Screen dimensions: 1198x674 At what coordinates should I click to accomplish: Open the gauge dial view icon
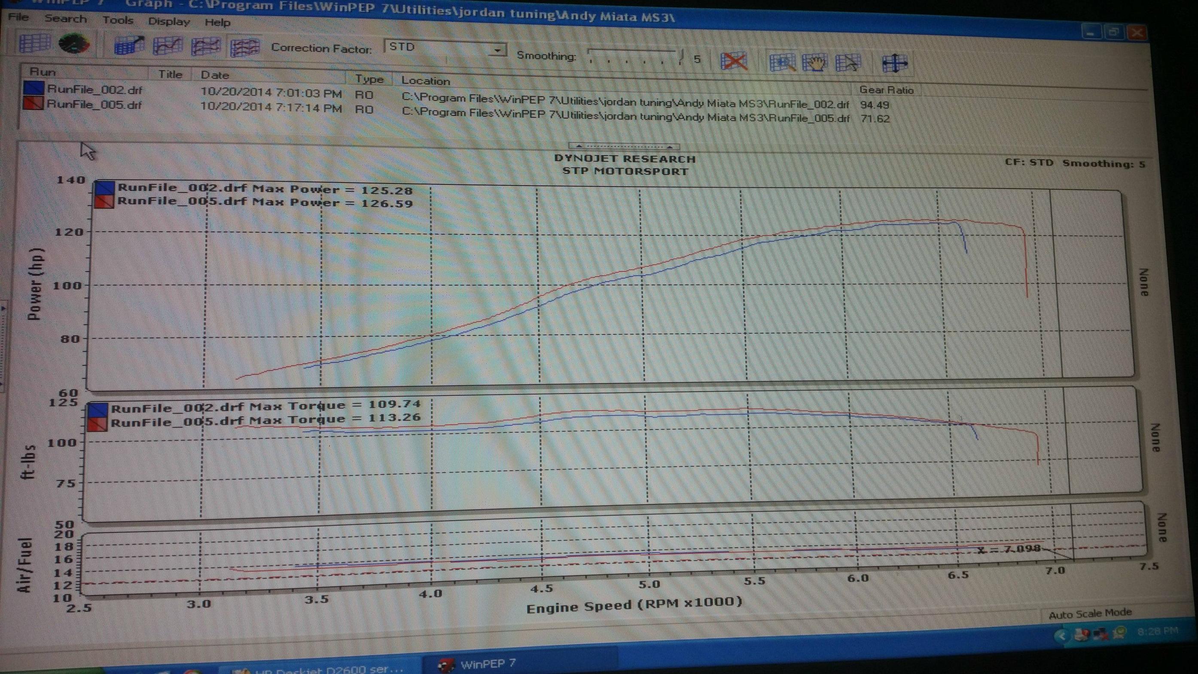73,44
